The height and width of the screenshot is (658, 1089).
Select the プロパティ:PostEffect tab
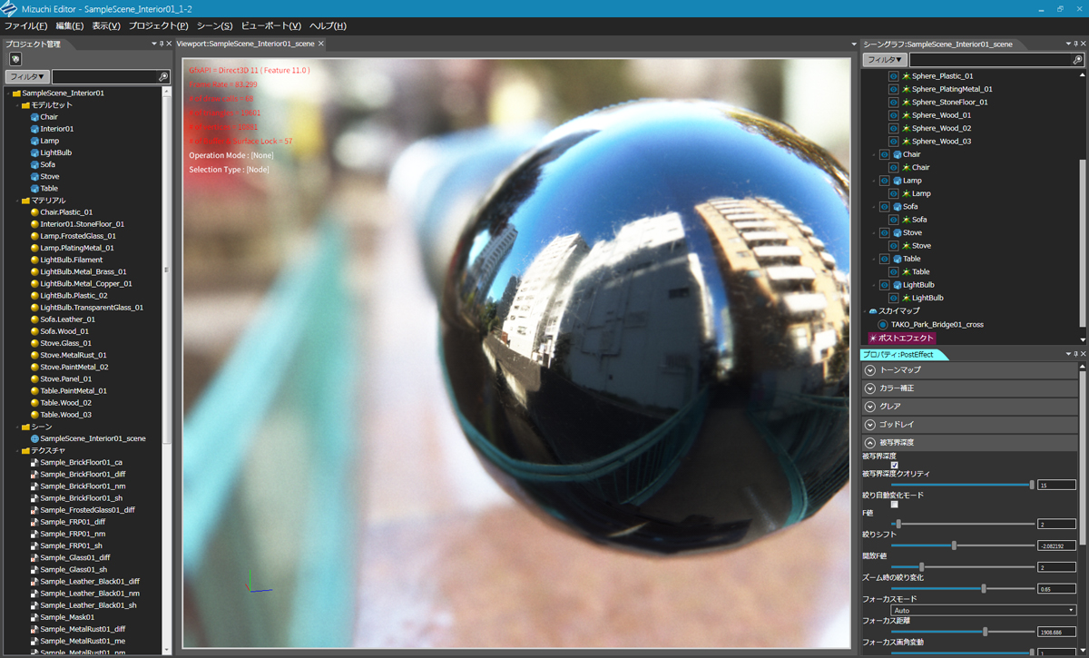tap(902, 354)
